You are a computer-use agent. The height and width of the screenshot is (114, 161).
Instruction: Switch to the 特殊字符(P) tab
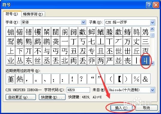pos(33,14)
